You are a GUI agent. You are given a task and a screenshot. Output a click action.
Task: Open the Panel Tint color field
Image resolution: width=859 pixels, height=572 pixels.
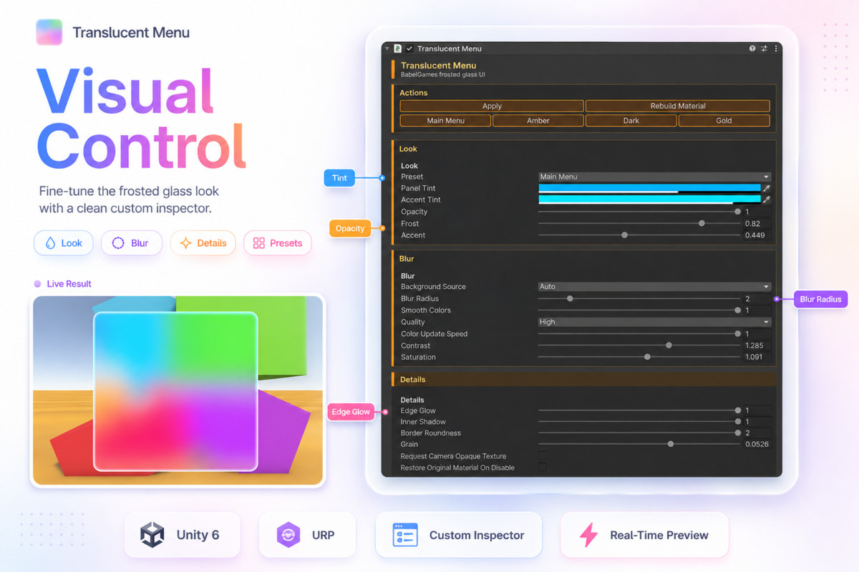point(649,189)
